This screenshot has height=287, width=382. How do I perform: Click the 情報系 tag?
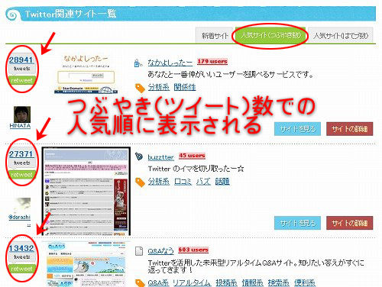(x=253, y=282)
